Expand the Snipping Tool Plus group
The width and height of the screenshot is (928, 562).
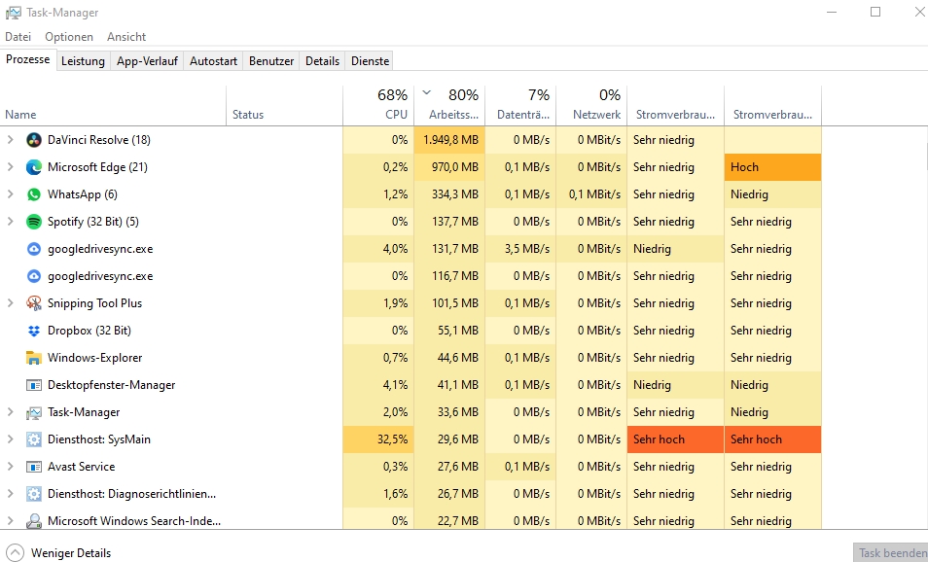coord(10,303)
